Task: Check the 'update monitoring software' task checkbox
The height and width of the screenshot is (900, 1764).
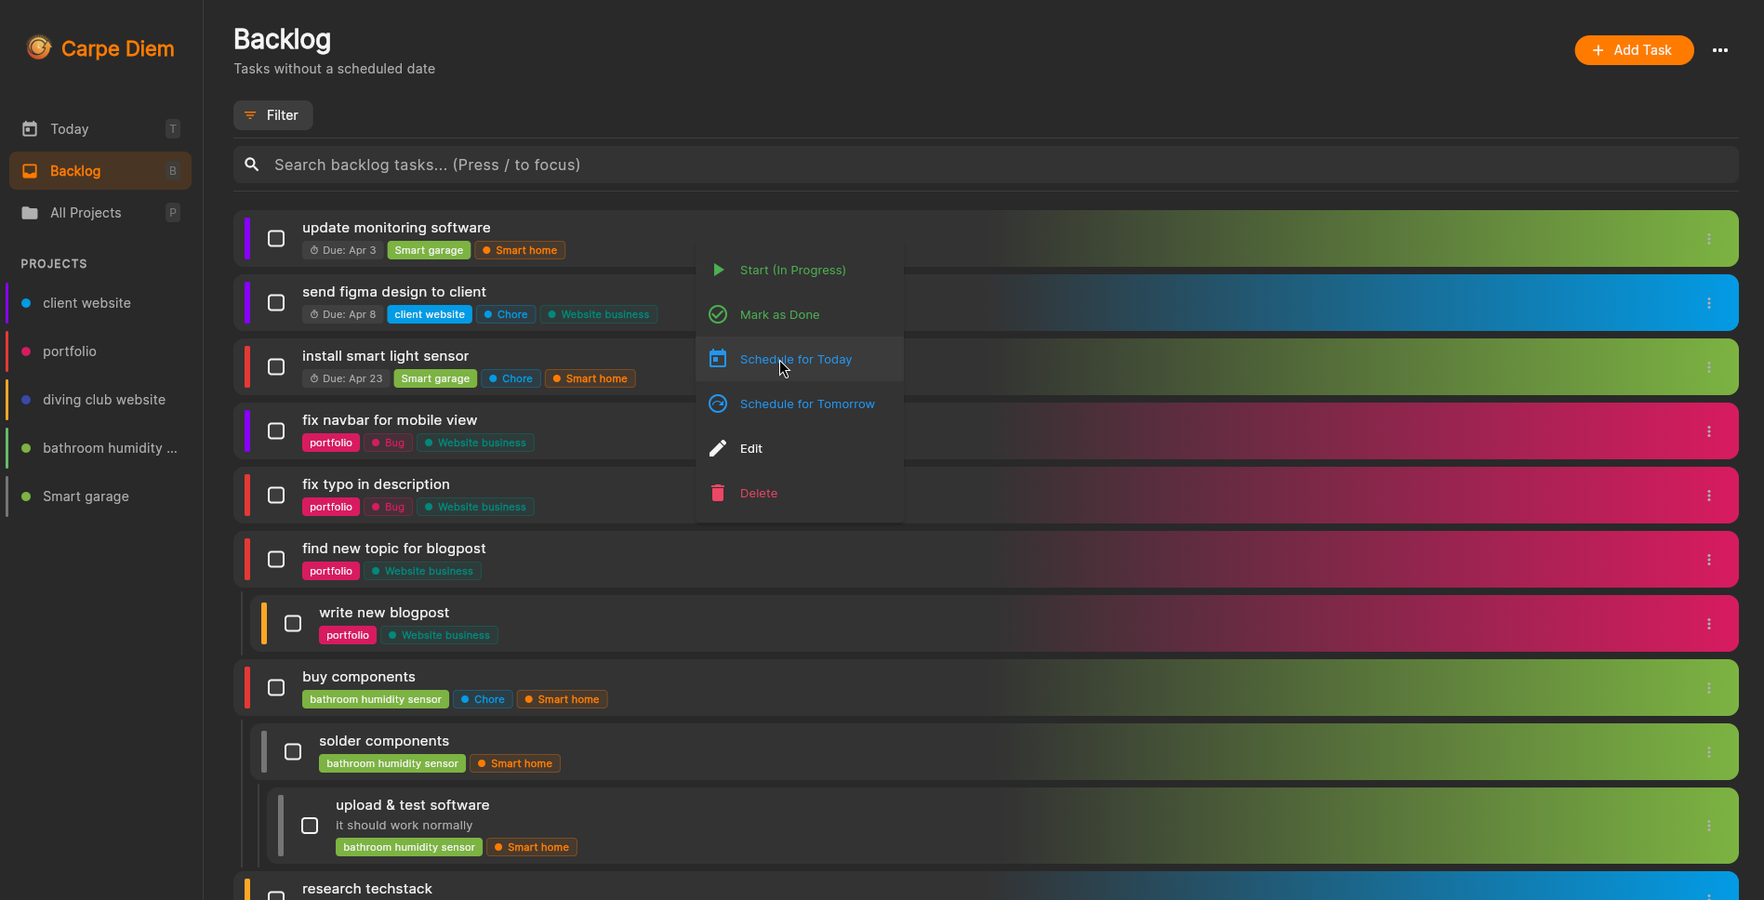Action: coord(276,239)
